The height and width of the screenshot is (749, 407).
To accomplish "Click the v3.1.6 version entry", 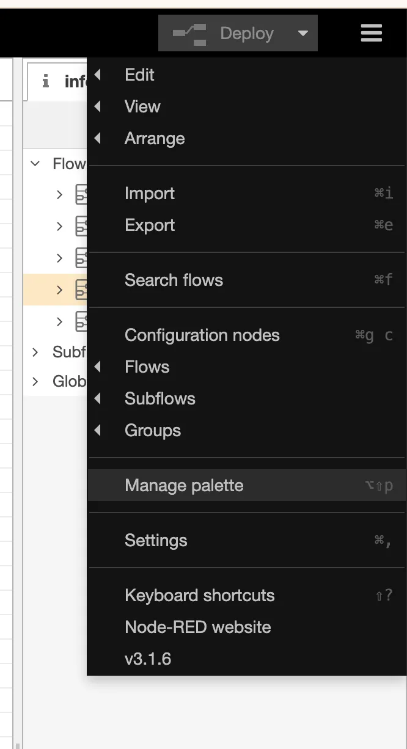I will (x=246, y=659).
